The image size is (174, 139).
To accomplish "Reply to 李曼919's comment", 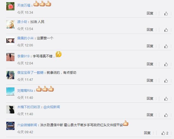I will point(150,64).
